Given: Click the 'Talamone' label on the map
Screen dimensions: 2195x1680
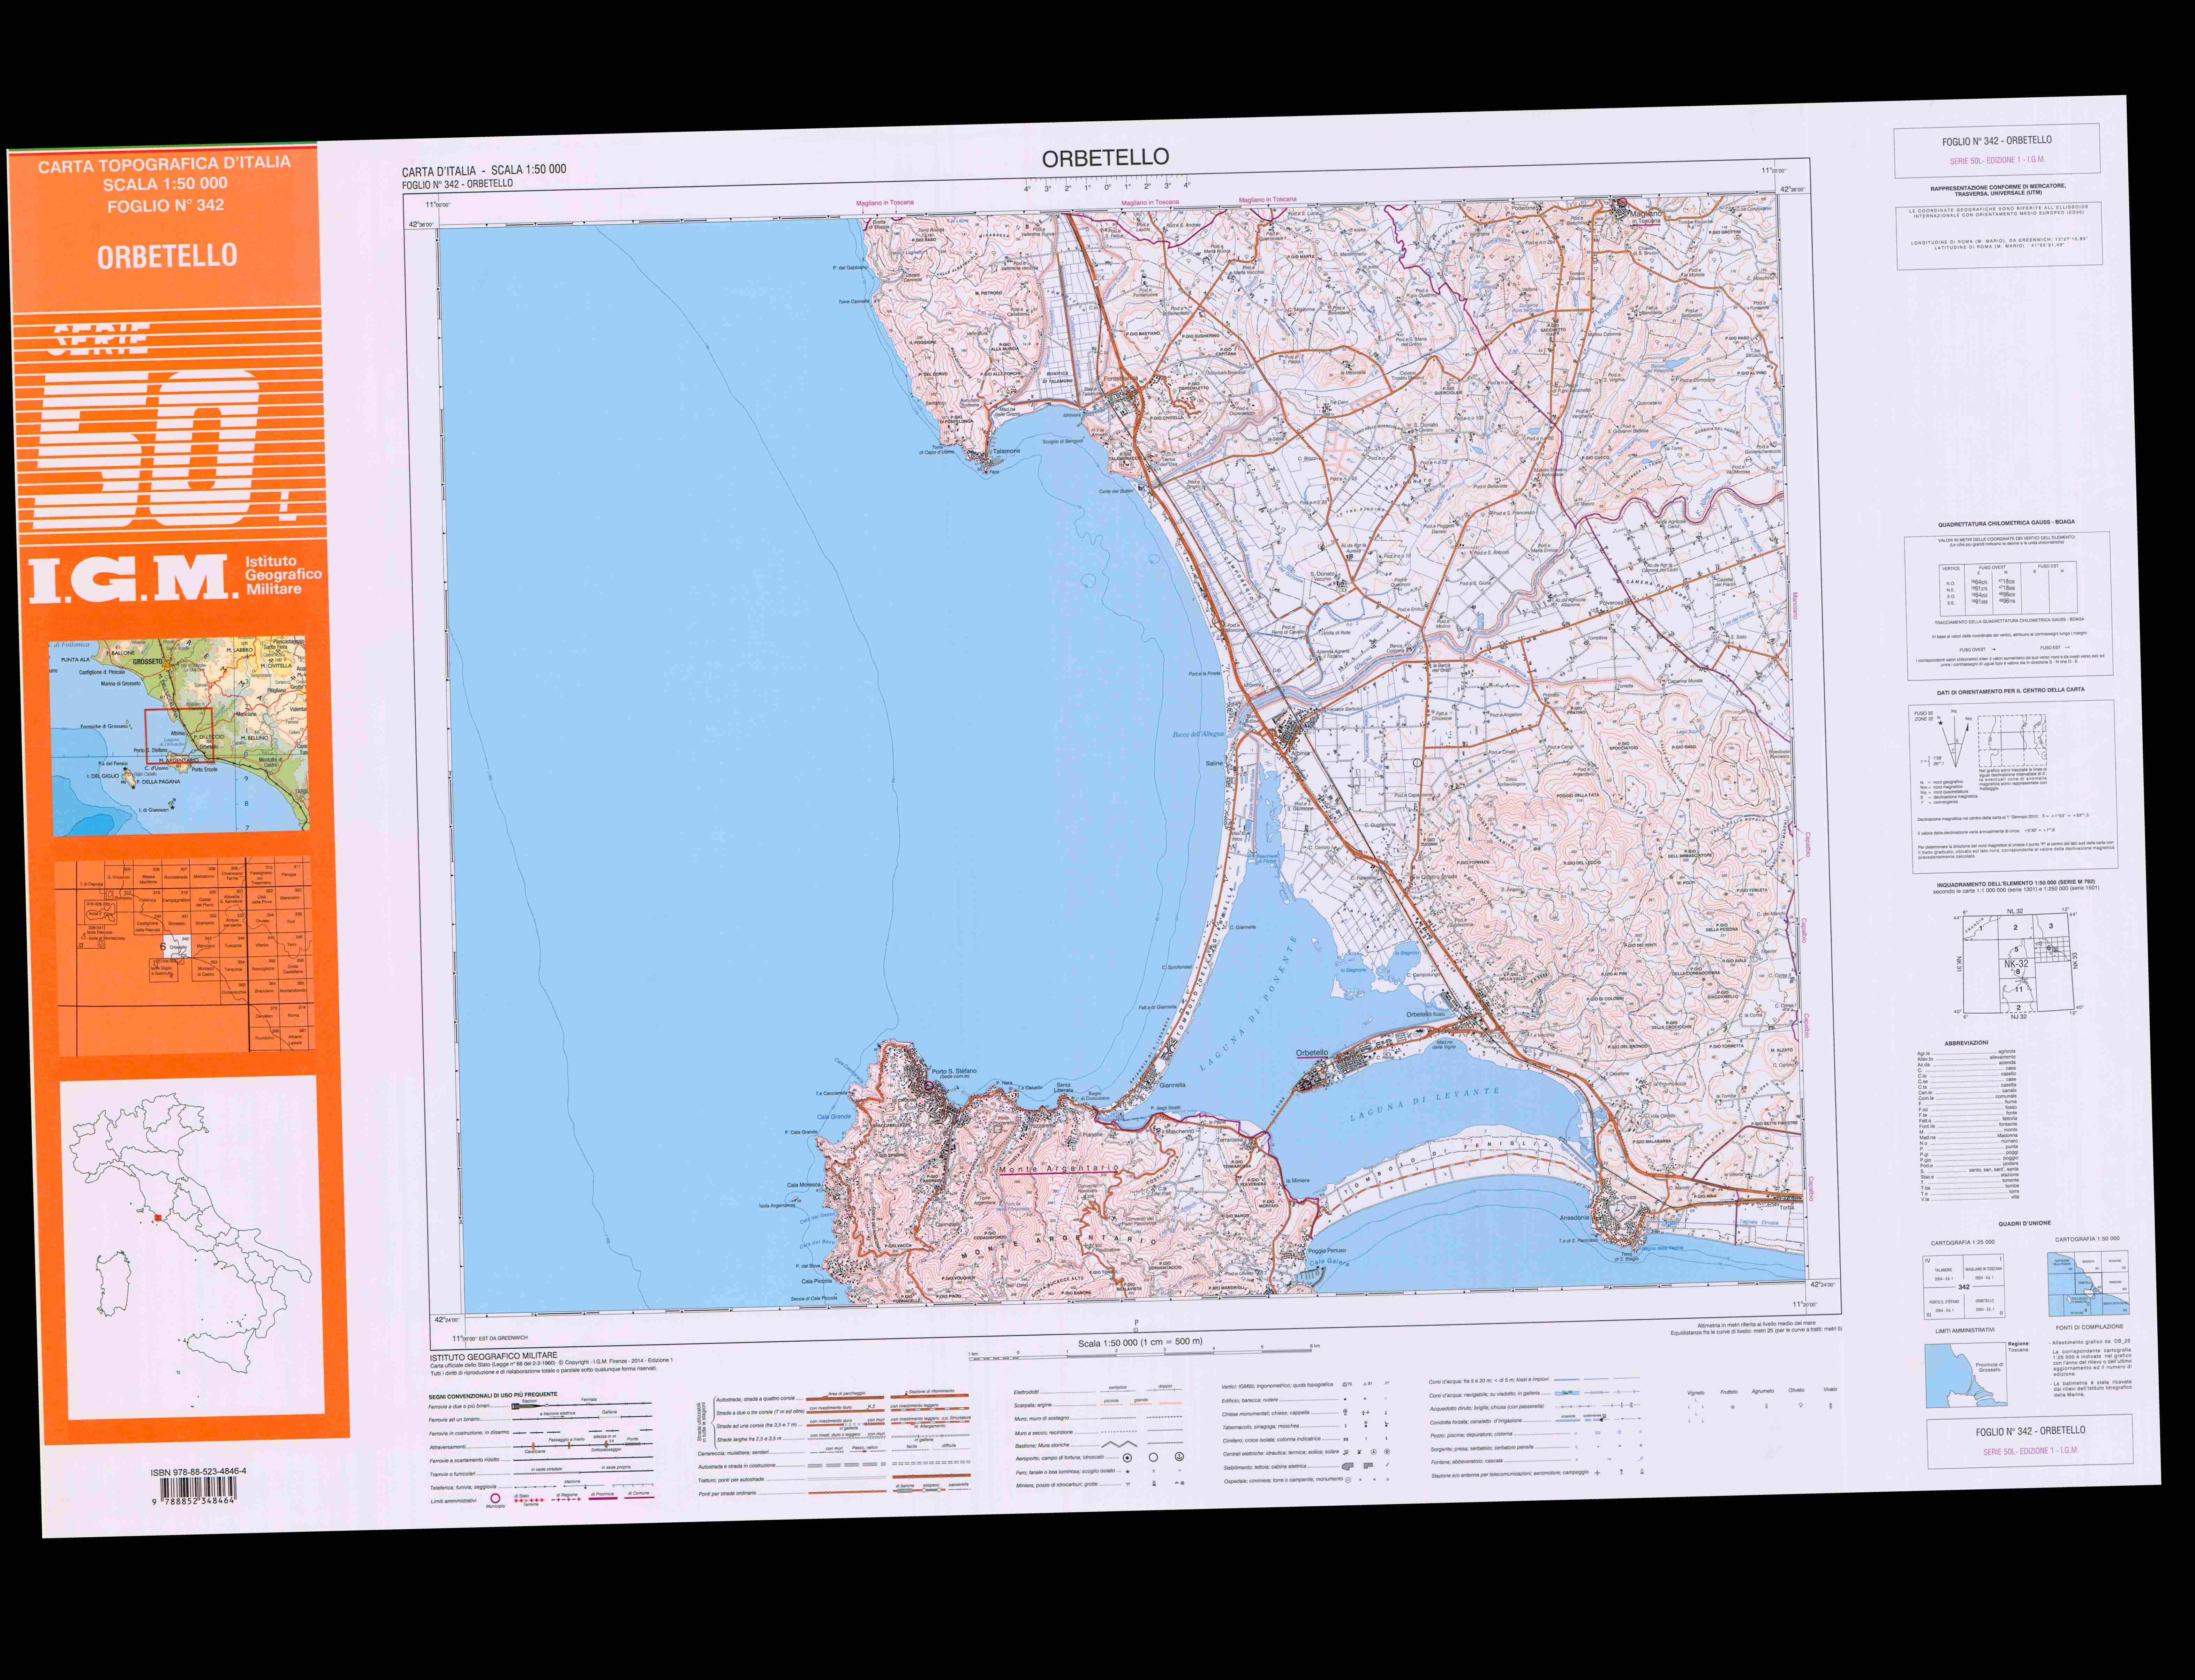Looking at the screenshot, I should pos(1006,451).
